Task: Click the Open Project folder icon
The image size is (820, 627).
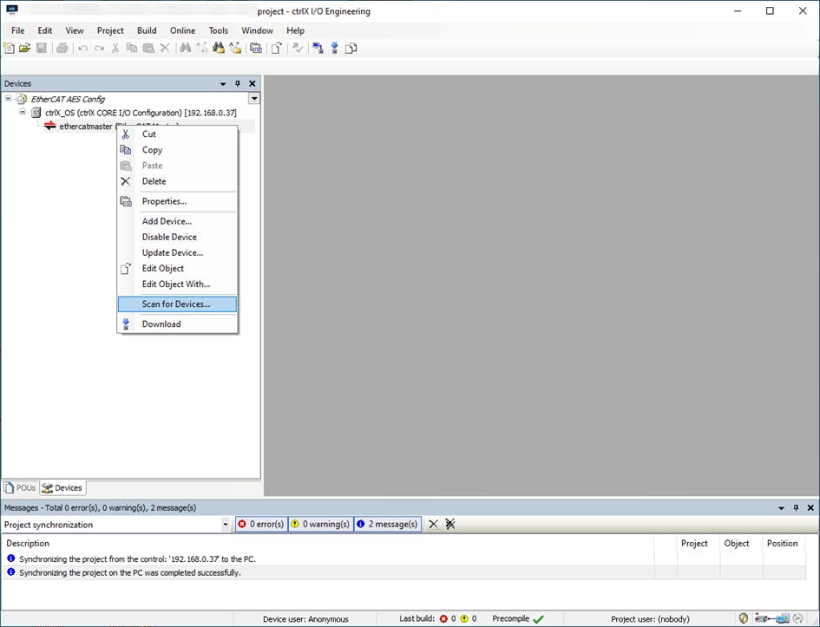Action: pos(24,48)
